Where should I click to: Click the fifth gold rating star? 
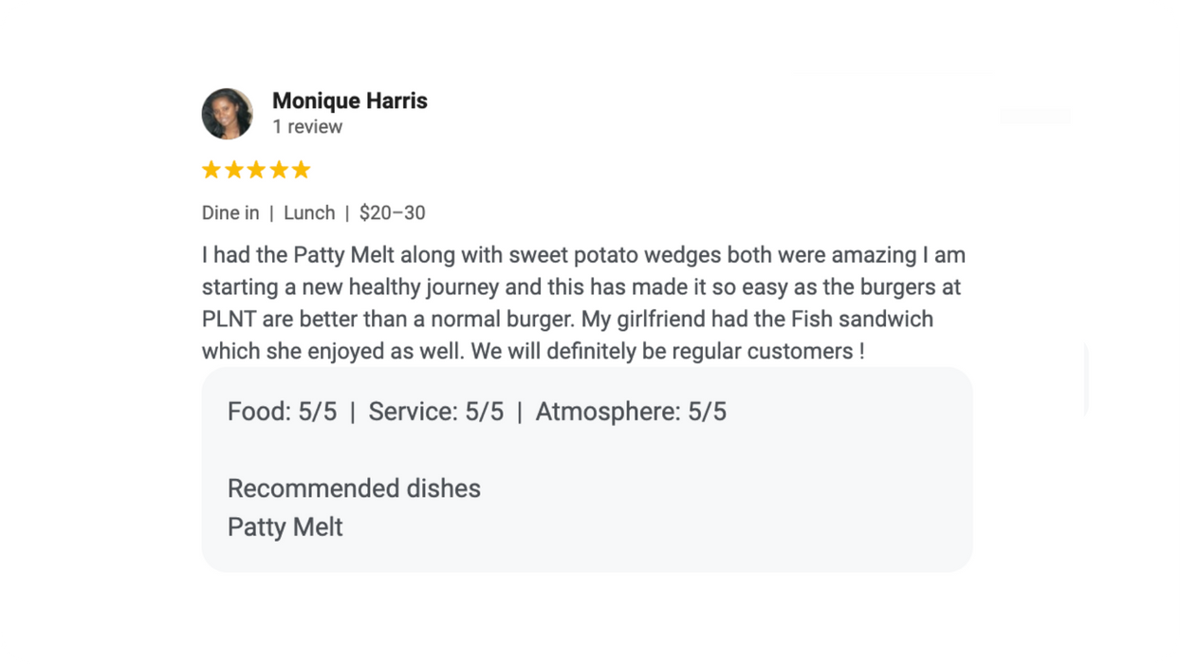click(301, 170)
